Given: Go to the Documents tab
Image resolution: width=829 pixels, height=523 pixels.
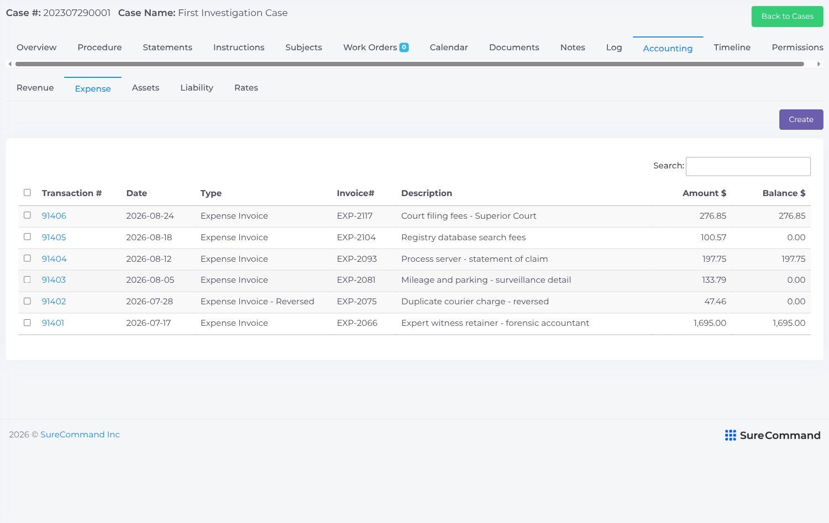Looking at the screenshot, I should pos(514,47).
